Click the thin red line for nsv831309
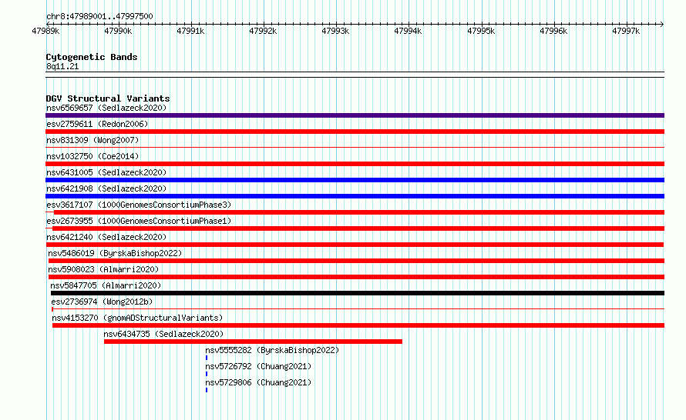 point(355,148)
